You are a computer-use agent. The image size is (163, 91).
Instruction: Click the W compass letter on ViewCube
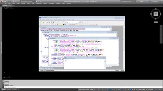[x=151, y=14]
